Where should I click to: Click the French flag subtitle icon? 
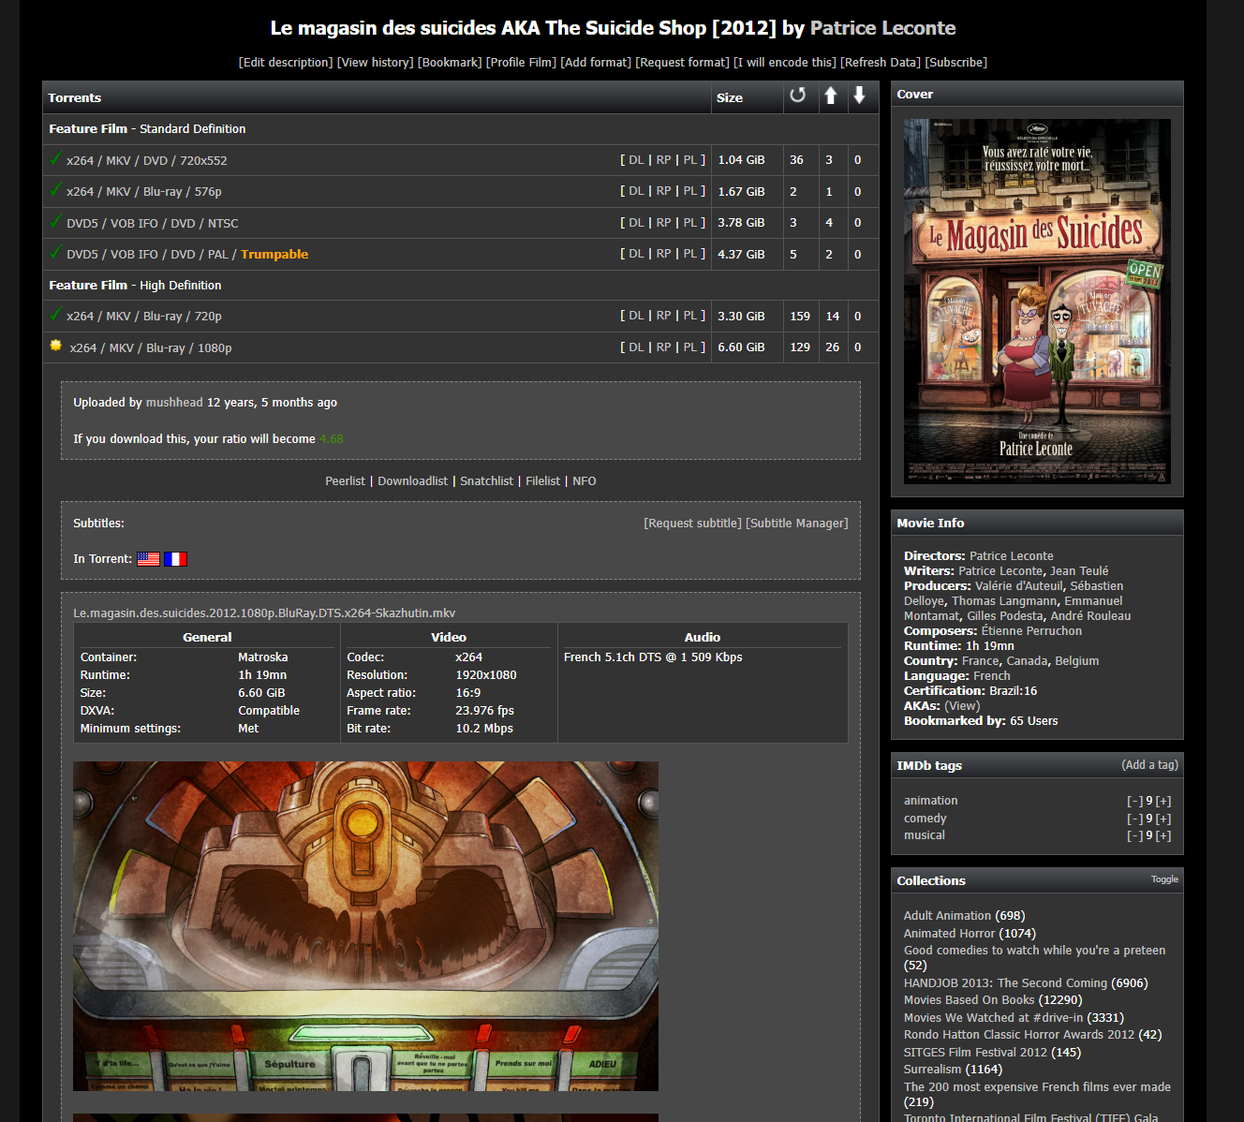coord(175,559)
